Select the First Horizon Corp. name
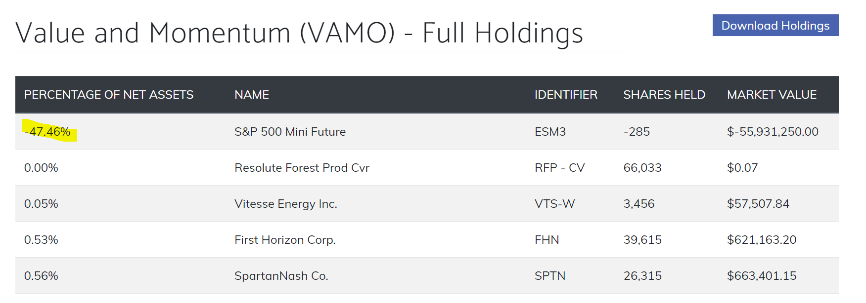Screen dimensions: 866x303 tap(285, 240)
